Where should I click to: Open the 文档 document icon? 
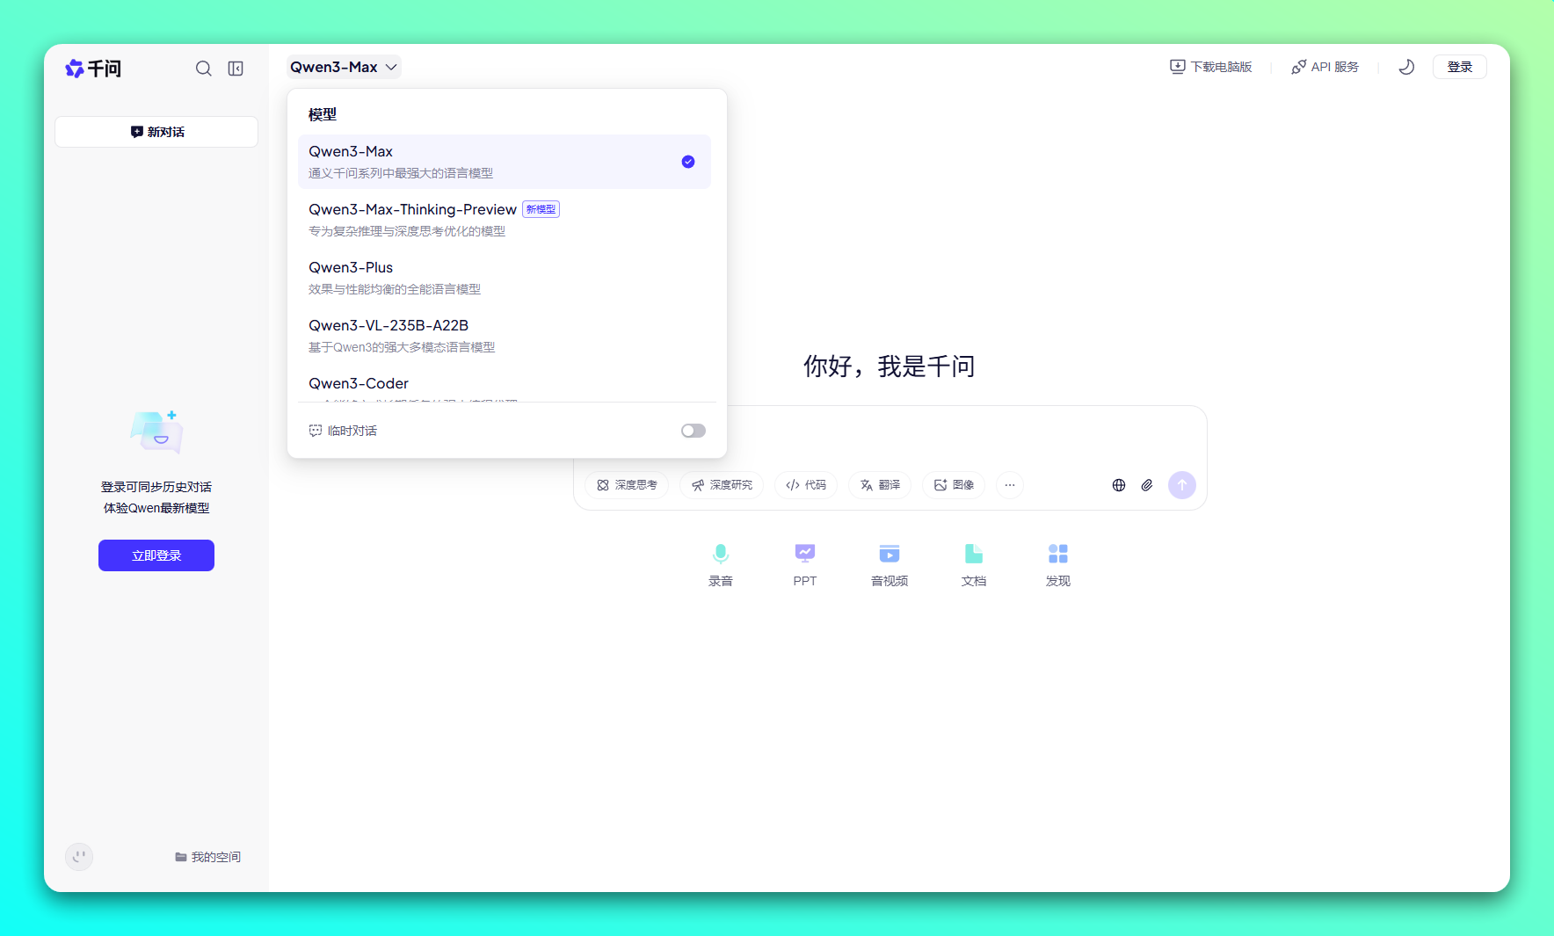[x=973, y=554]
